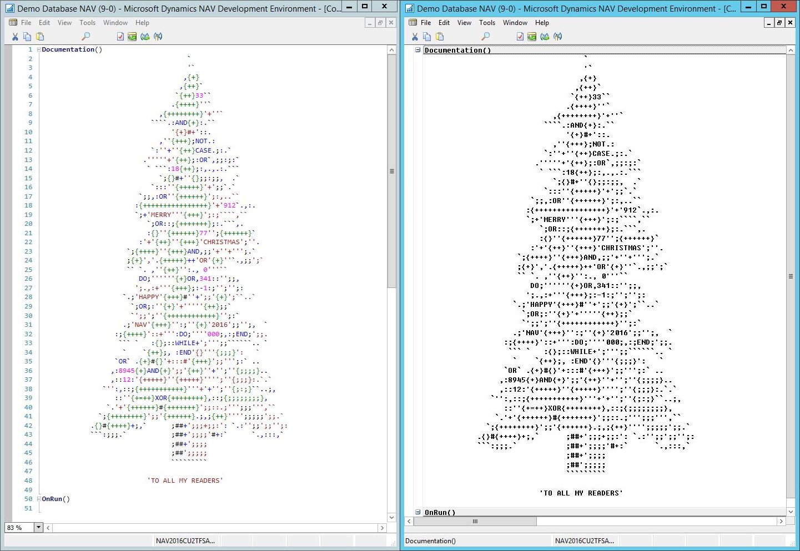Restore inner document in line-numbered editor window
Image resolution: width=800 pixels, height=551 pixels.
coord(380,23)
